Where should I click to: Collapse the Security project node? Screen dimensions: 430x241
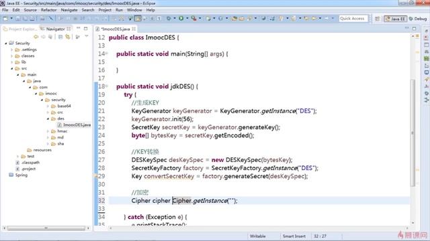click(6, 43)
